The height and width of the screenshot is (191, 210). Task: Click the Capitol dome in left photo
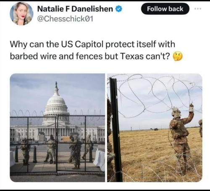(x=56, y=103)
